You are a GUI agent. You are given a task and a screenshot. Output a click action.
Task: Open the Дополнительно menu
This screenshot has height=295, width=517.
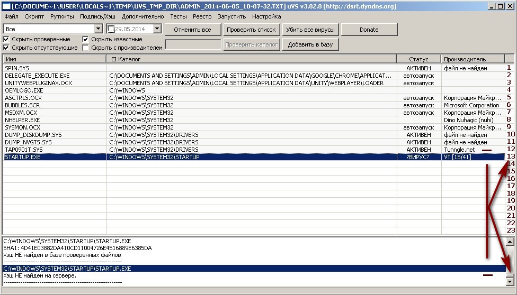tap(142, 16)
